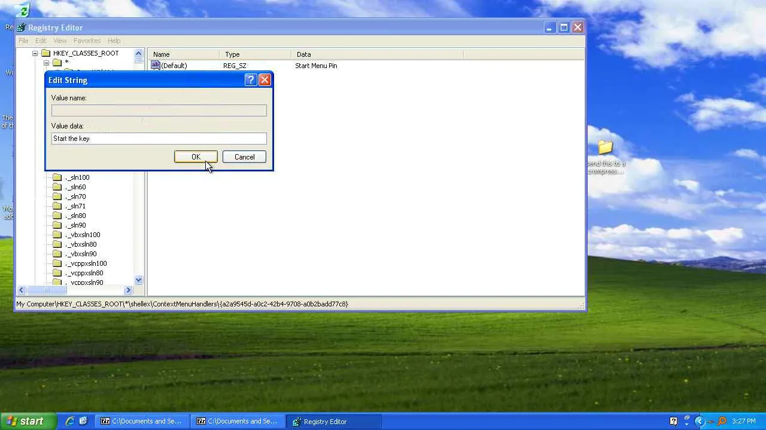Screen dimensions: 766x430
Task: Open the Favorites menu in Registry Editor
Action: [87, 41]
